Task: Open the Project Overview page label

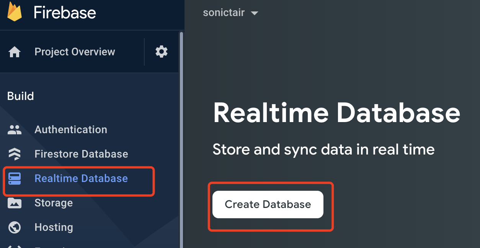Action: 75,52
